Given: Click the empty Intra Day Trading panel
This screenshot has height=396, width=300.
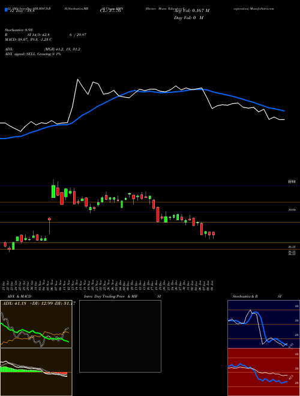Looking at the screenshot, I should (120, 336).
